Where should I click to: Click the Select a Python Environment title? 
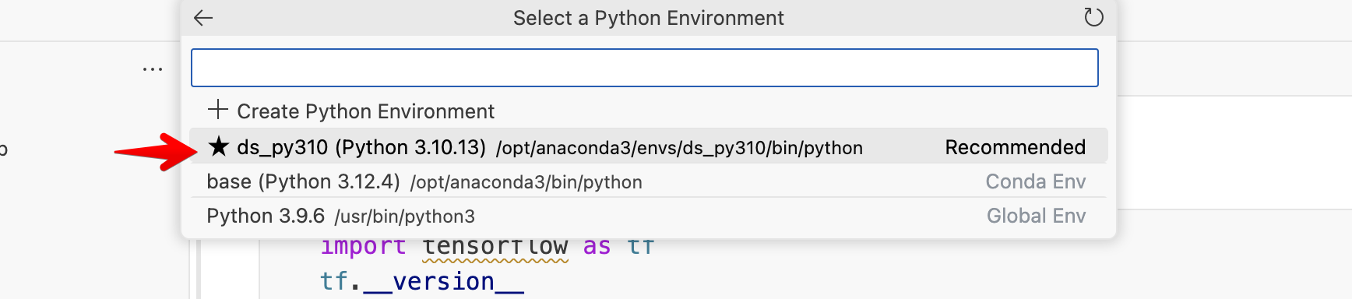[x=648, y=18]
